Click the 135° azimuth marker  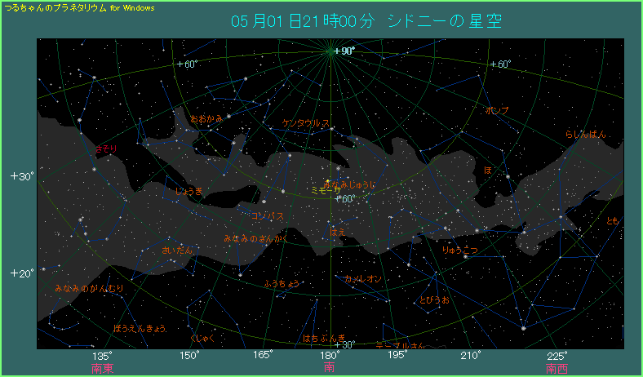103,356
